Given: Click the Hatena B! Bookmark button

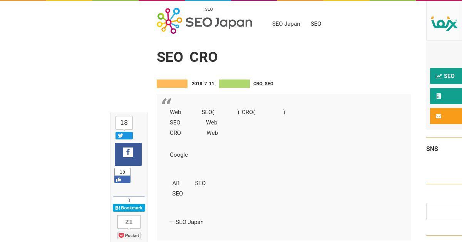Looking at the screenshot, I should click(x=129, y=208).
